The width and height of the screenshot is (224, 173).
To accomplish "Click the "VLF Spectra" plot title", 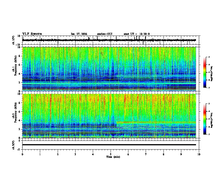I will pyautogui.click(x=32, y=34).
